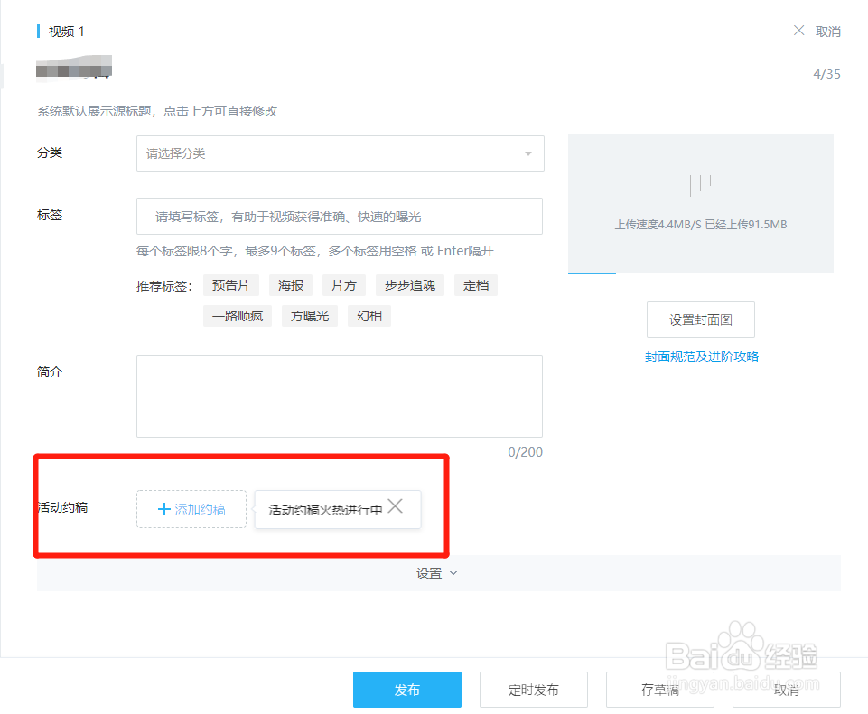This screenshot has width=868, height=714.
Task: Click the 推荐标签 label
Action: (163, 286)
